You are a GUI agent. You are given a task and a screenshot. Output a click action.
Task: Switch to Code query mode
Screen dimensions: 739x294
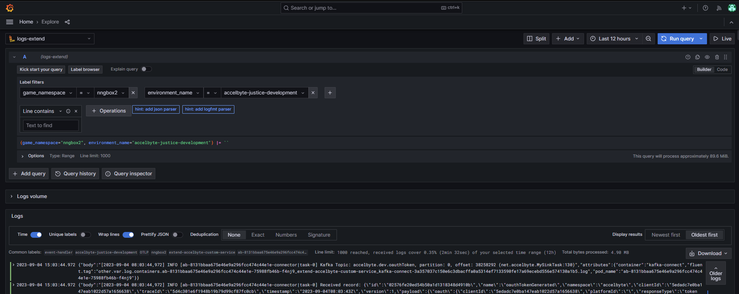722,69
